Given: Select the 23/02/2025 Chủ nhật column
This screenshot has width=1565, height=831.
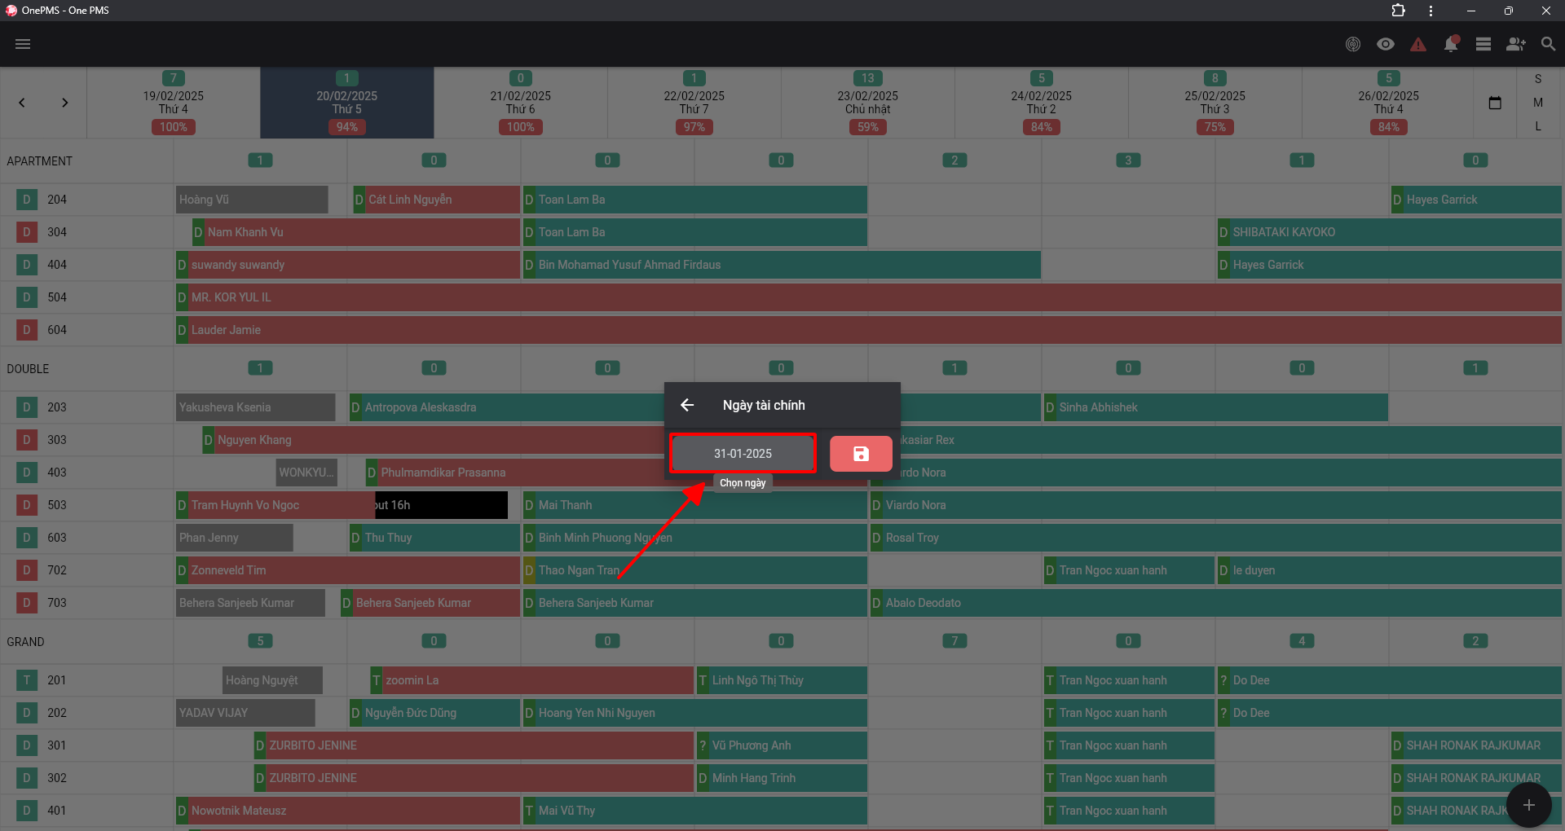Looking at the screenshot, I should tap(867, 103).
